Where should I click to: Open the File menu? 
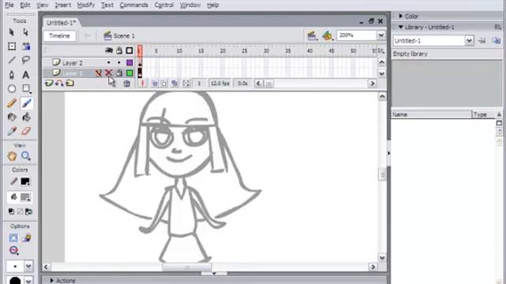click(9, 6)
